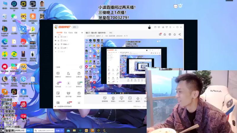Open the gift box icon with red badge

[x=160, y=34]
